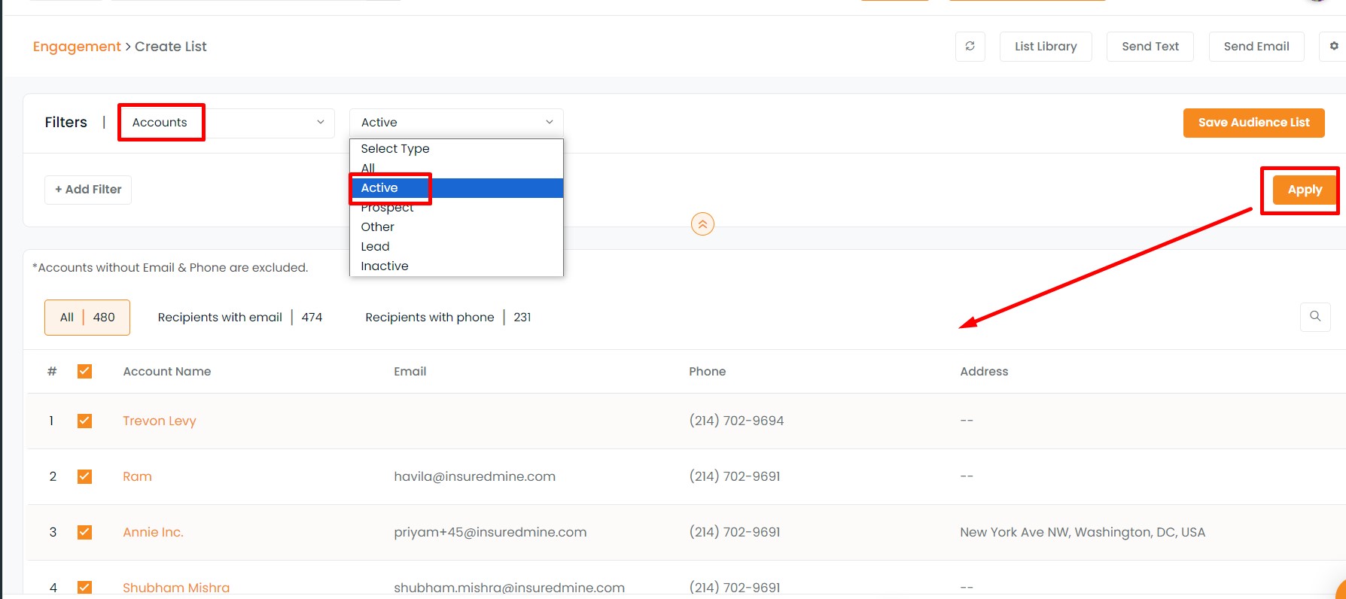Screen dimensions: 1346x599
Task: Click the refresh icon button
Action: point(970,47)
